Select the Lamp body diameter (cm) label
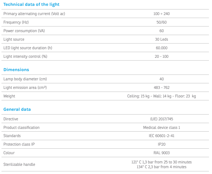Image resolution: width=212 pixels, height=174 pixels. tap(25, 79)
